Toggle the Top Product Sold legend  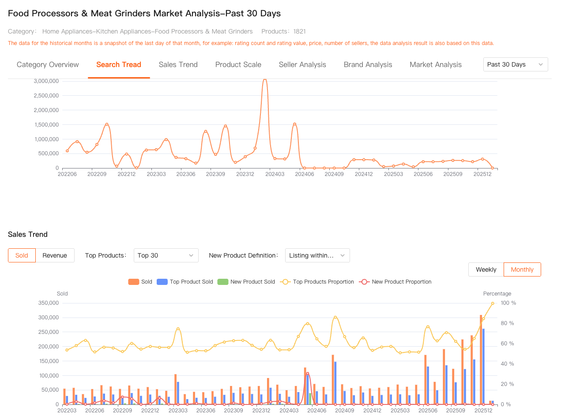185,282
